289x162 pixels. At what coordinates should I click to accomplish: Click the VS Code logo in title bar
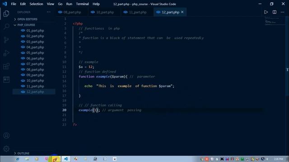(x=5, y=4)
